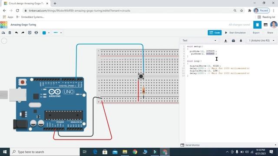Go back in the browser

(x=4, y=10)
